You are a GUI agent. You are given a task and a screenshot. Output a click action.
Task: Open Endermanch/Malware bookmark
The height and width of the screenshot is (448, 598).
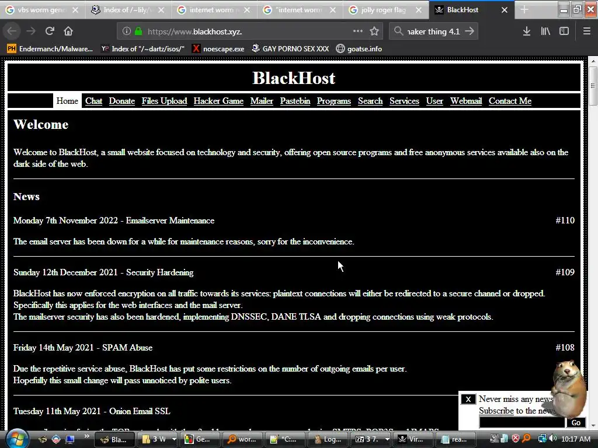tap(50, 49)
